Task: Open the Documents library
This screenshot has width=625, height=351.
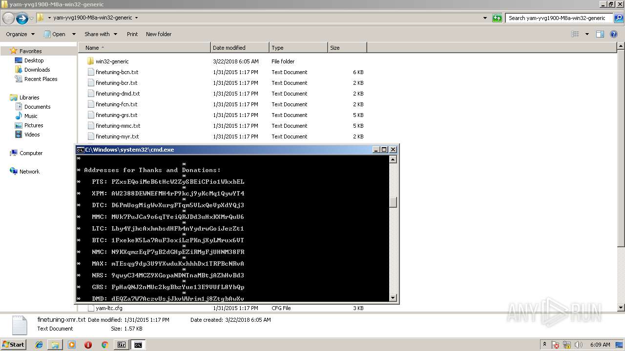Action: click(37, 107)
